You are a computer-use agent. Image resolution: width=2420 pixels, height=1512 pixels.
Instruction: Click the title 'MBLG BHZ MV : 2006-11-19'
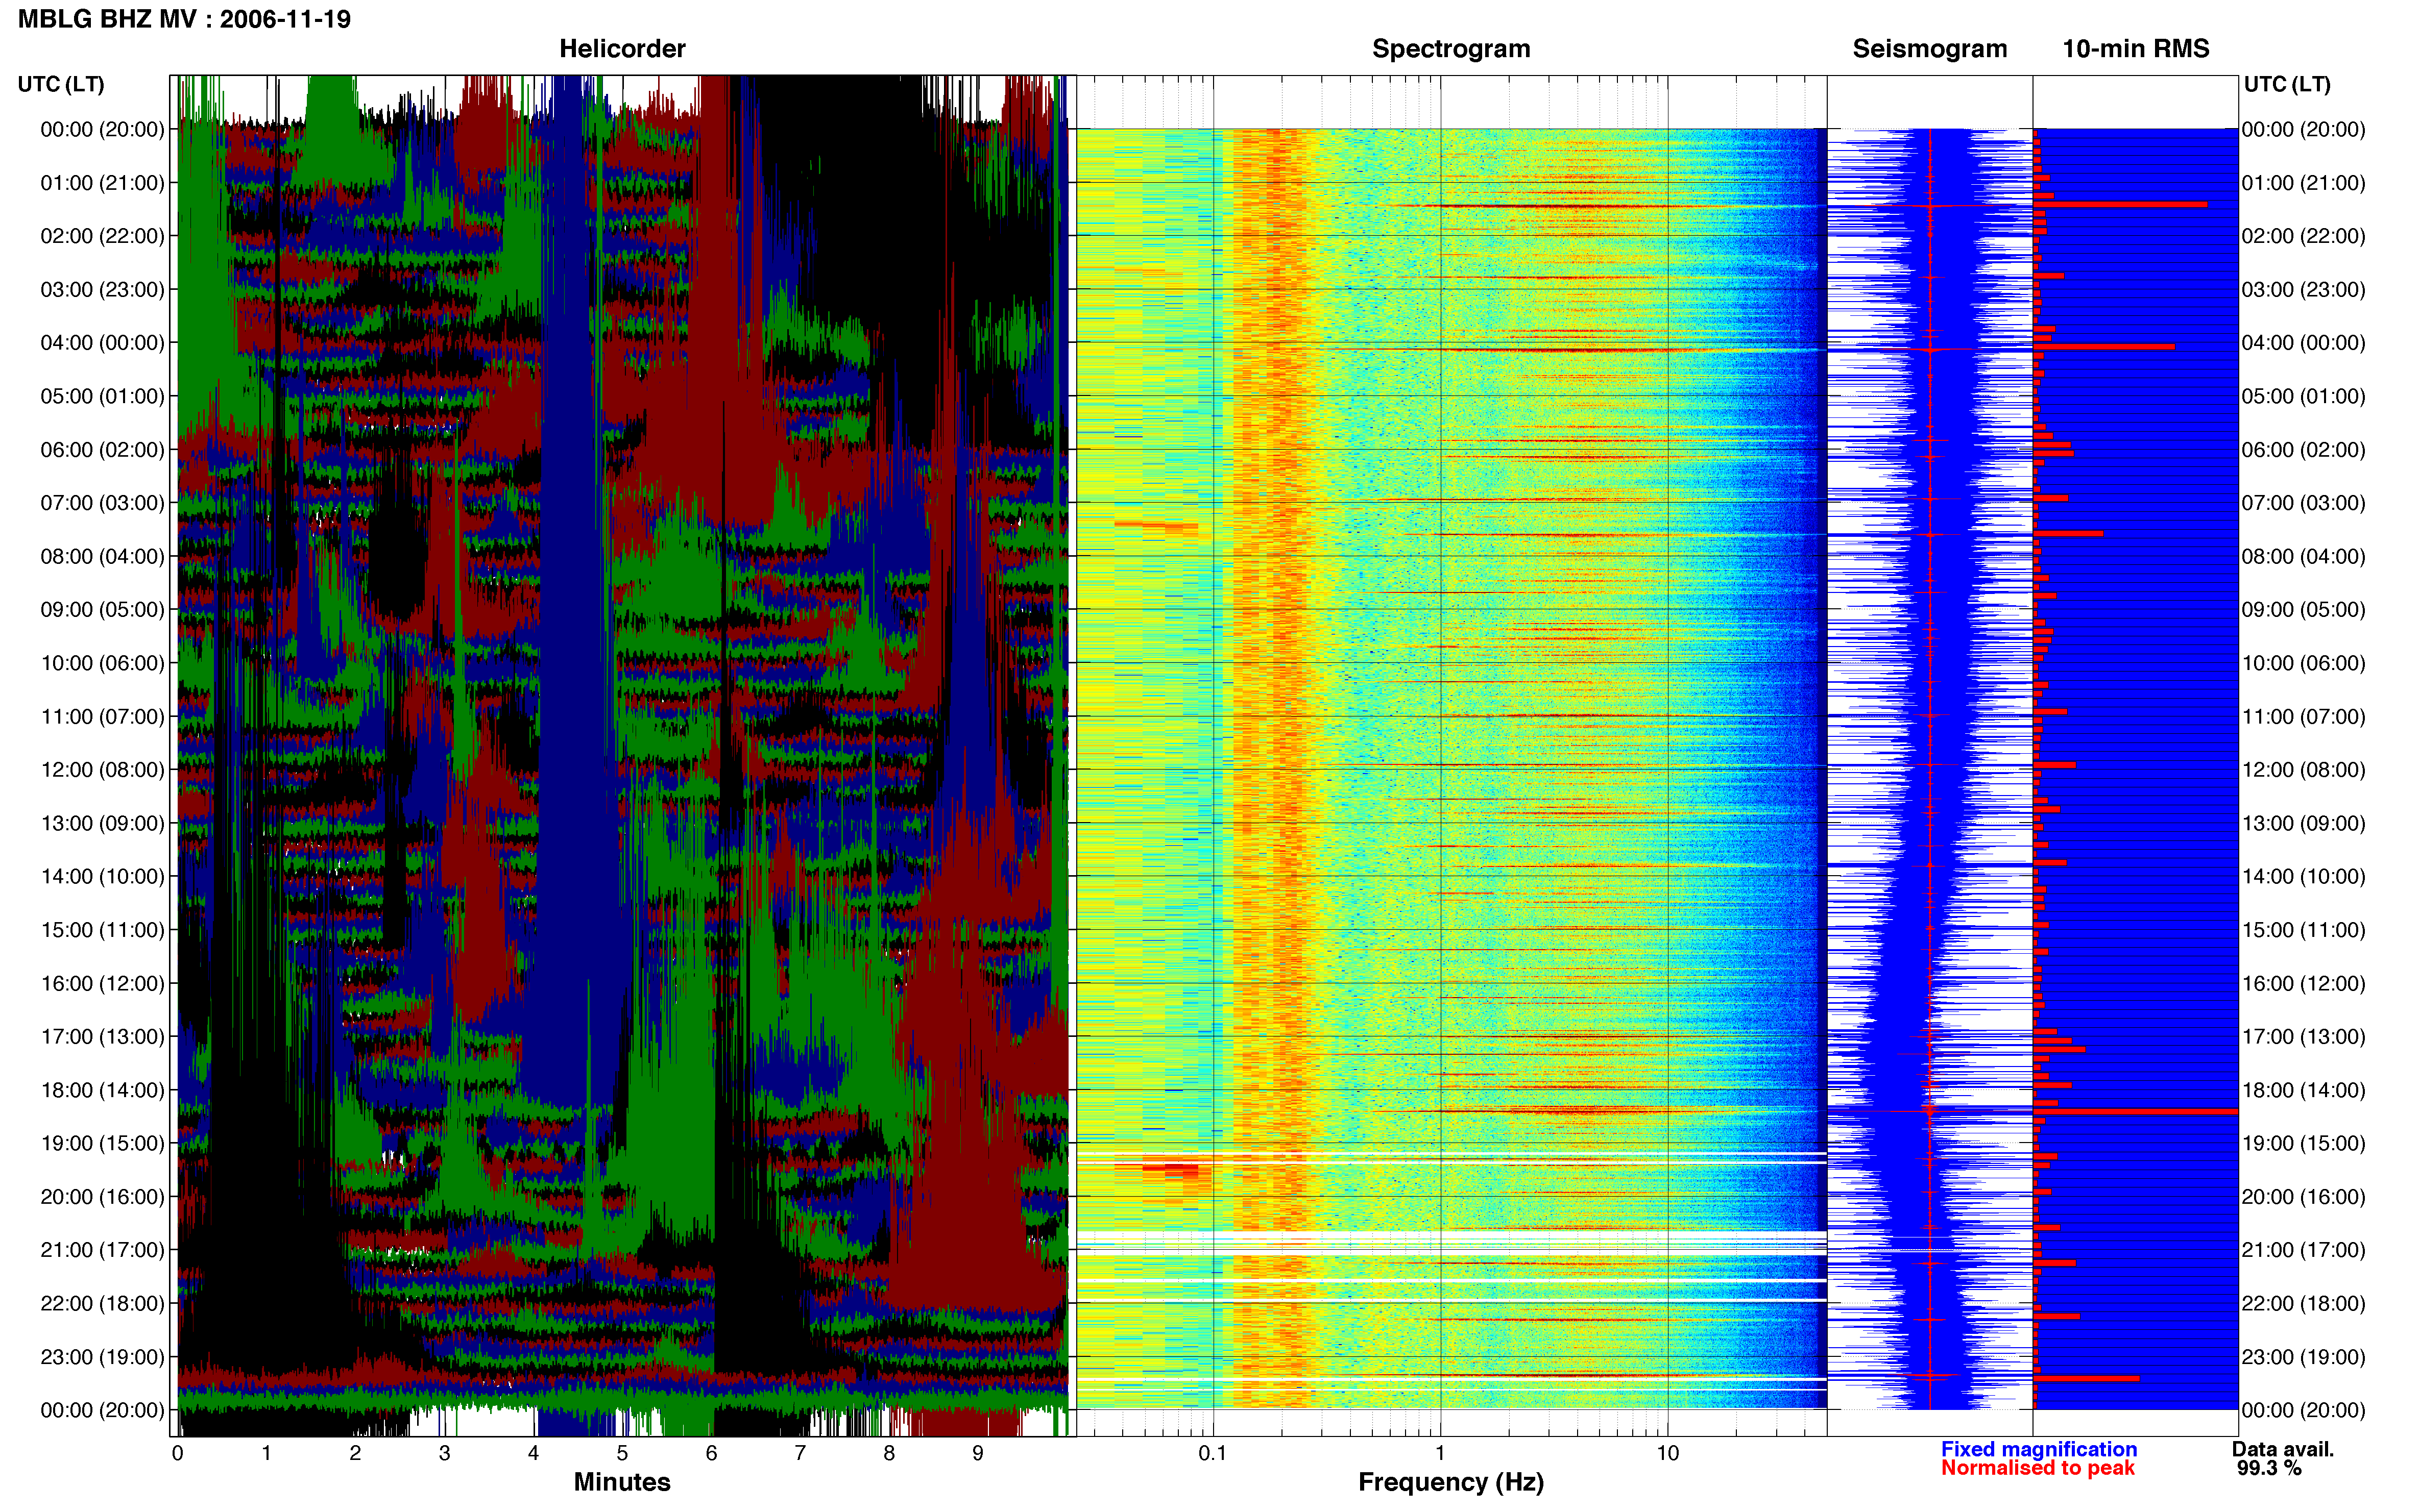pos(185,19)
